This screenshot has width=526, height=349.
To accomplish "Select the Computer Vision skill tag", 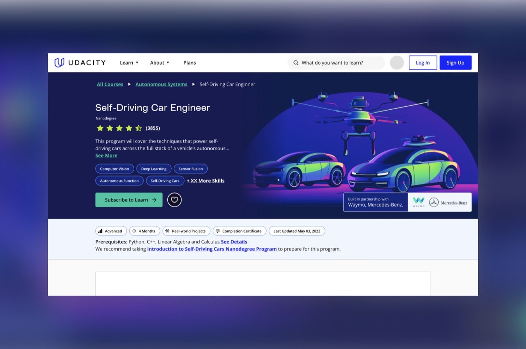I will point(115,169).
